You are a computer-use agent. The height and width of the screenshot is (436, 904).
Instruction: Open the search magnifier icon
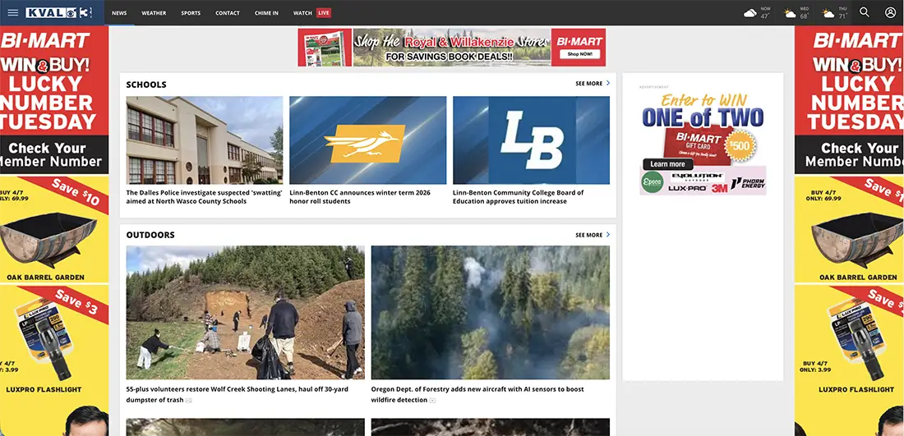point(865,12)
